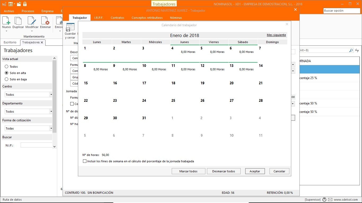Open the www.sdelsol.com link
362x203 pixels.
pyautogui.click(x=346, y=200)
